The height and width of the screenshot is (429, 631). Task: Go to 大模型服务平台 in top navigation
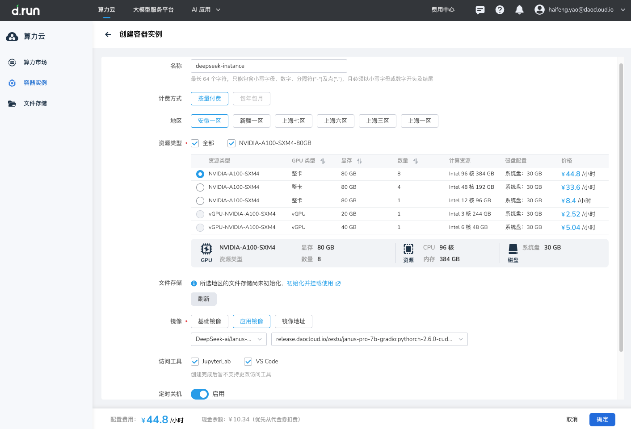pos(153,10)
